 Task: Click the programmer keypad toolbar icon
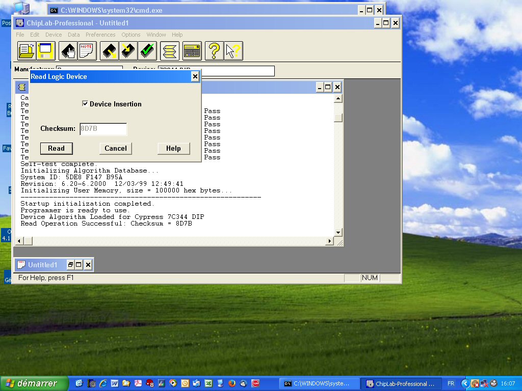pyautogui.click(x=192, y=51)
